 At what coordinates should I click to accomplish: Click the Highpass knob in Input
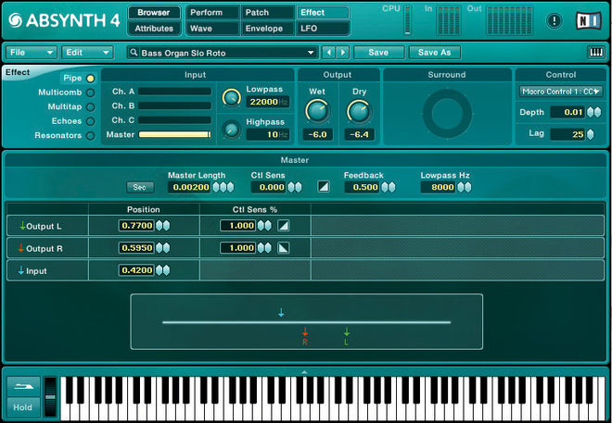pyautogui.click(x=232, y=130)
